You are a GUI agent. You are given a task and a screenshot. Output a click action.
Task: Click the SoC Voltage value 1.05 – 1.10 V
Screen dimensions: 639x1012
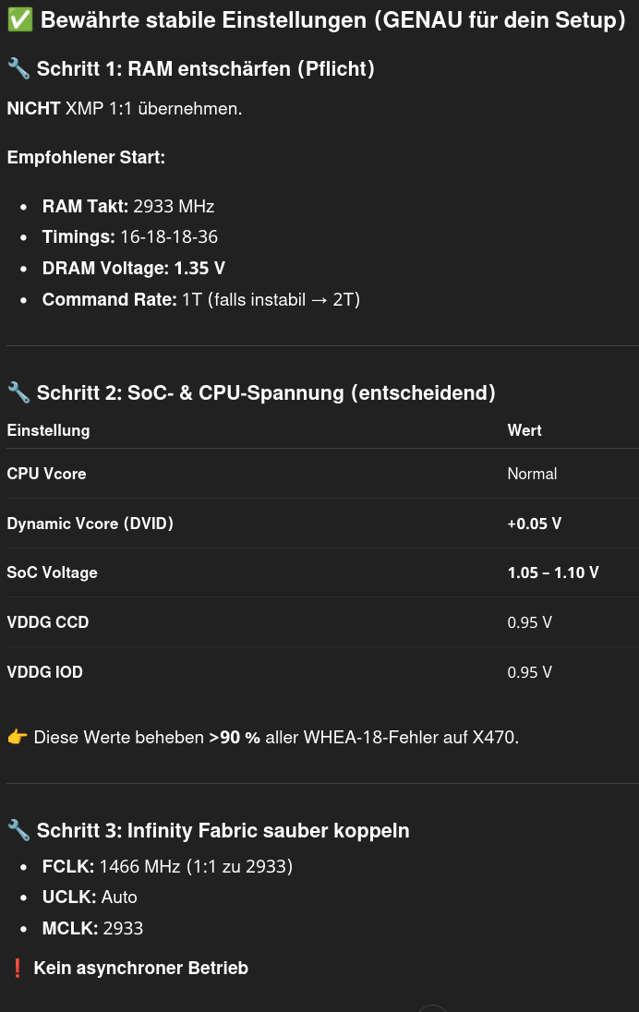click(x=553, y=572)
